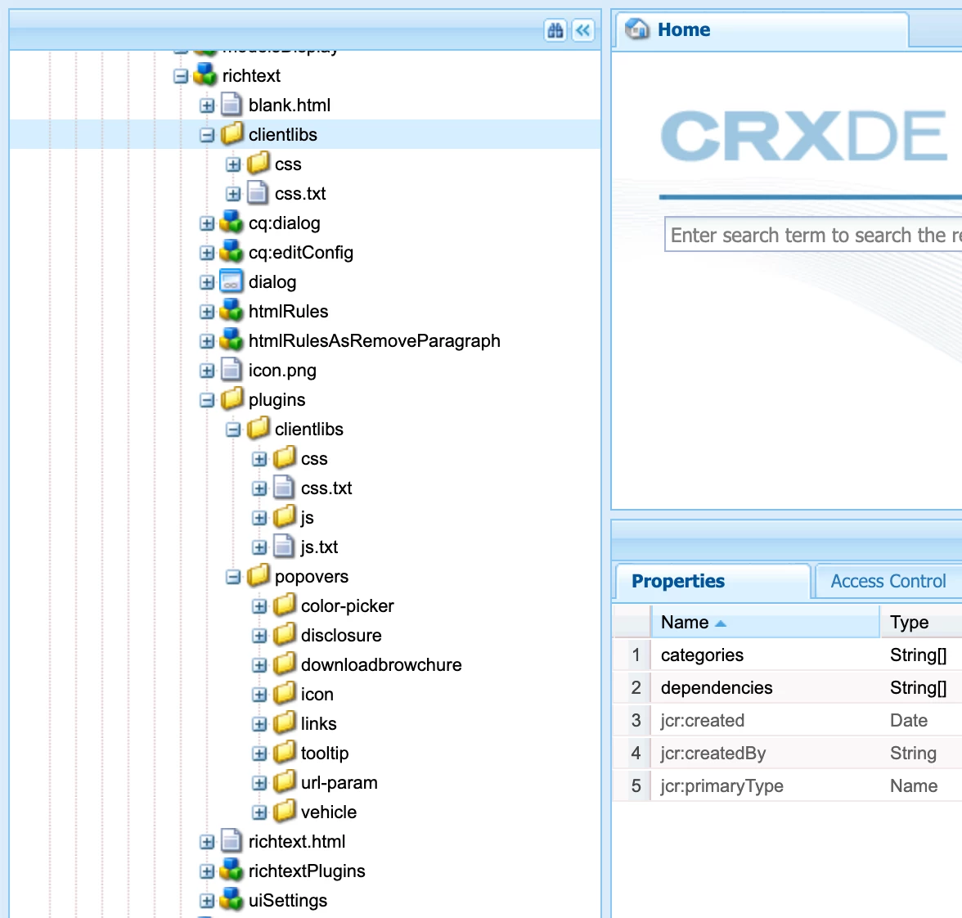Select the jcr:primaryType property row
Viewport: 962px width, 918px height.
tap(787, 785)
